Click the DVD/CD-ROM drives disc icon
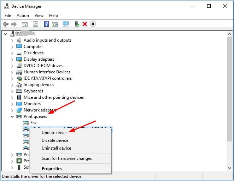 pyautogui.click(x=19, y=66)
